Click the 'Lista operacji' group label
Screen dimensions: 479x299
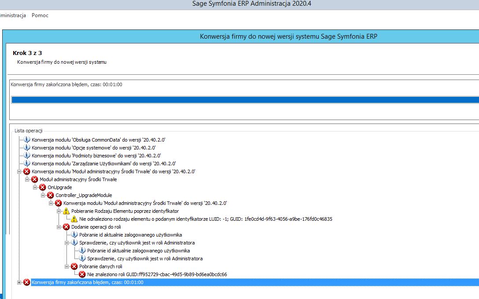coord(29,131)
